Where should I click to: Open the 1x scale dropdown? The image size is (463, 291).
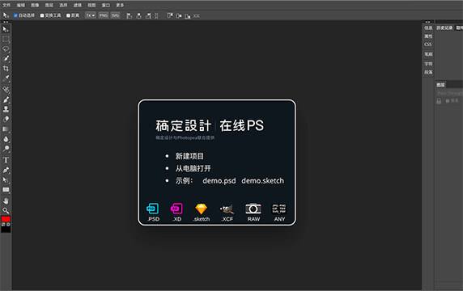[x=91, y=15]
